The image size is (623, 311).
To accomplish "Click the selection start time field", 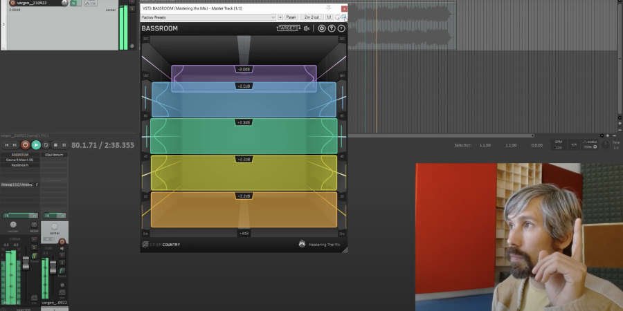I will 485,145.
